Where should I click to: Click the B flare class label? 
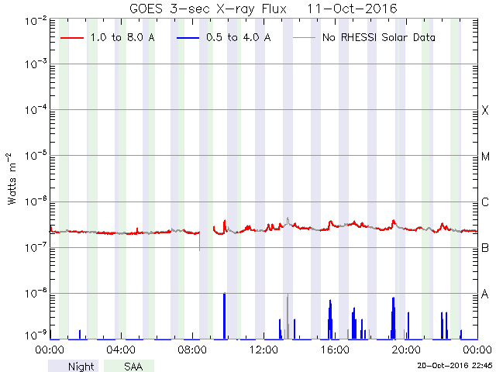click(x=485, y=248)
